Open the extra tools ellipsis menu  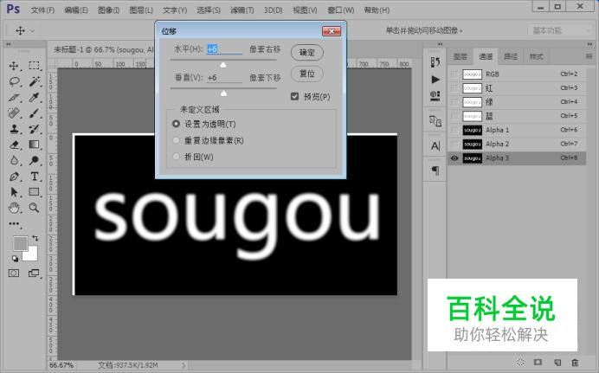[x=14, y=224]
